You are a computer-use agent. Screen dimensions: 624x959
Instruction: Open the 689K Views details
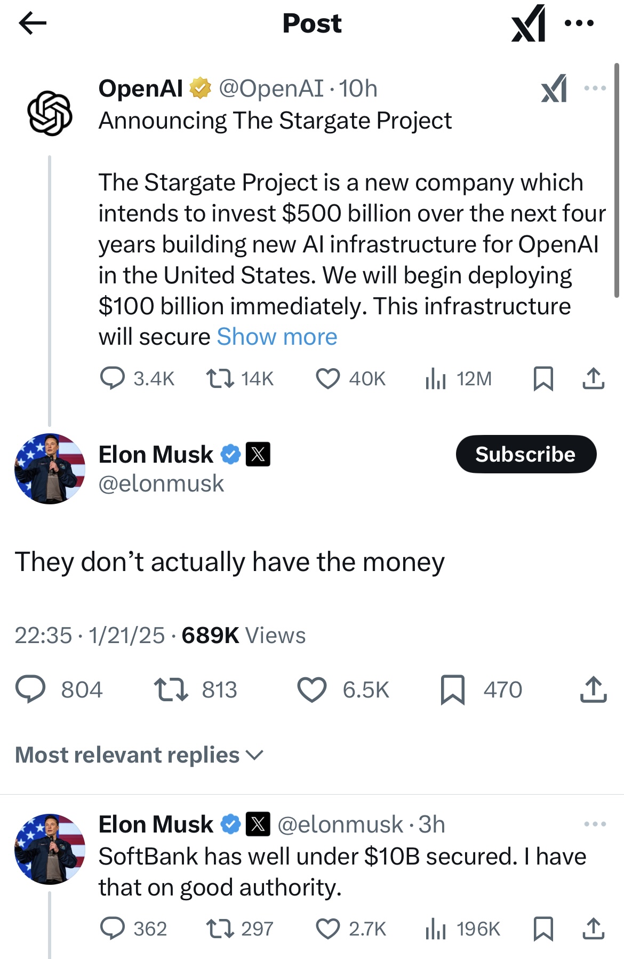tap(243, 635)
